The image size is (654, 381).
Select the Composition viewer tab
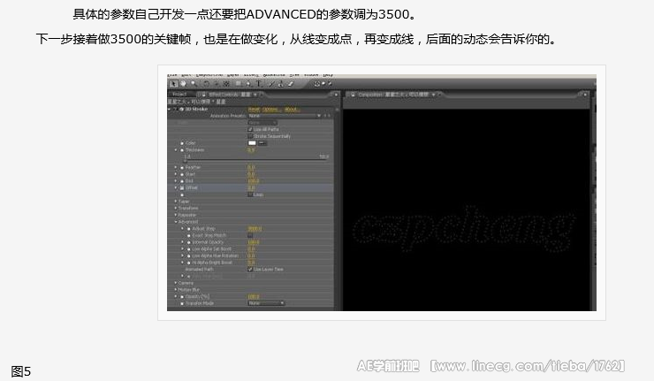[393, 95]
